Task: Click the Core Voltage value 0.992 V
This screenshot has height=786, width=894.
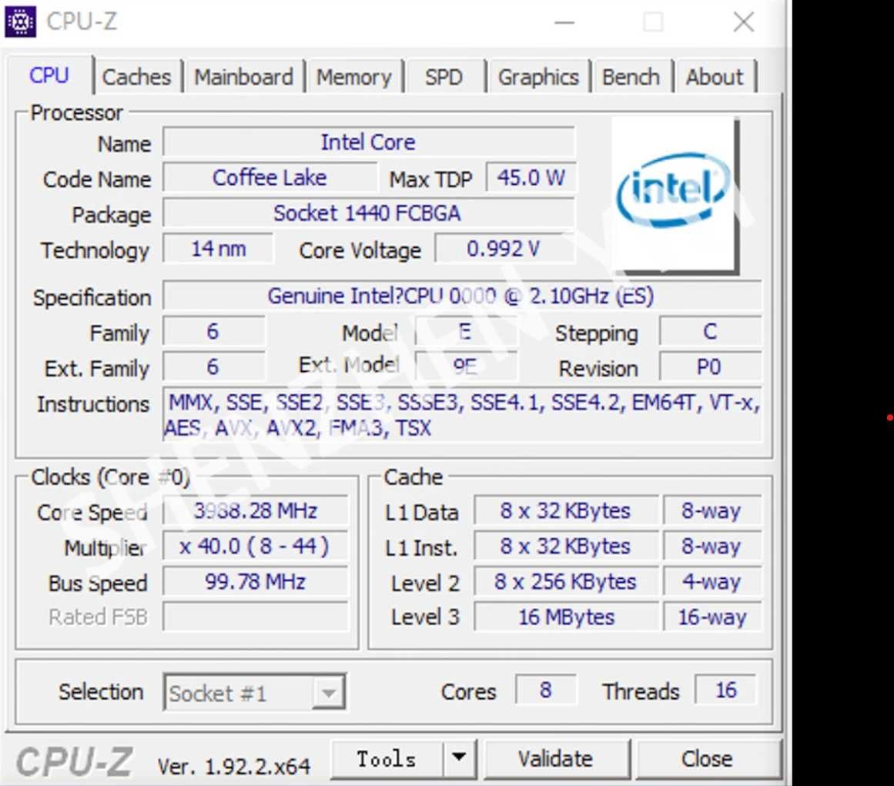Action: tap(504, 249)
